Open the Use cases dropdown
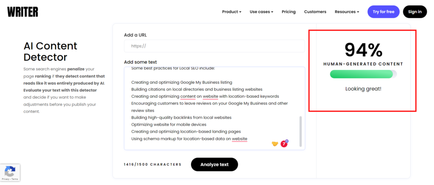 [261, 12]
